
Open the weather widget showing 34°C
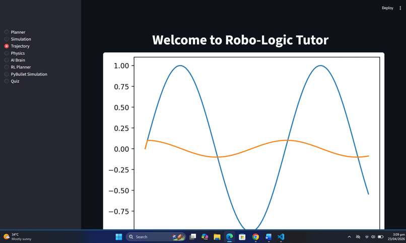coord(17,237)
